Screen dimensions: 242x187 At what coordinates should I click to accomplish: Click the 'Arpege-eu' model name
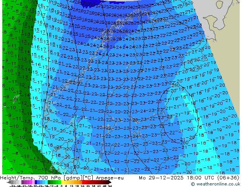(x=110, y=178)
